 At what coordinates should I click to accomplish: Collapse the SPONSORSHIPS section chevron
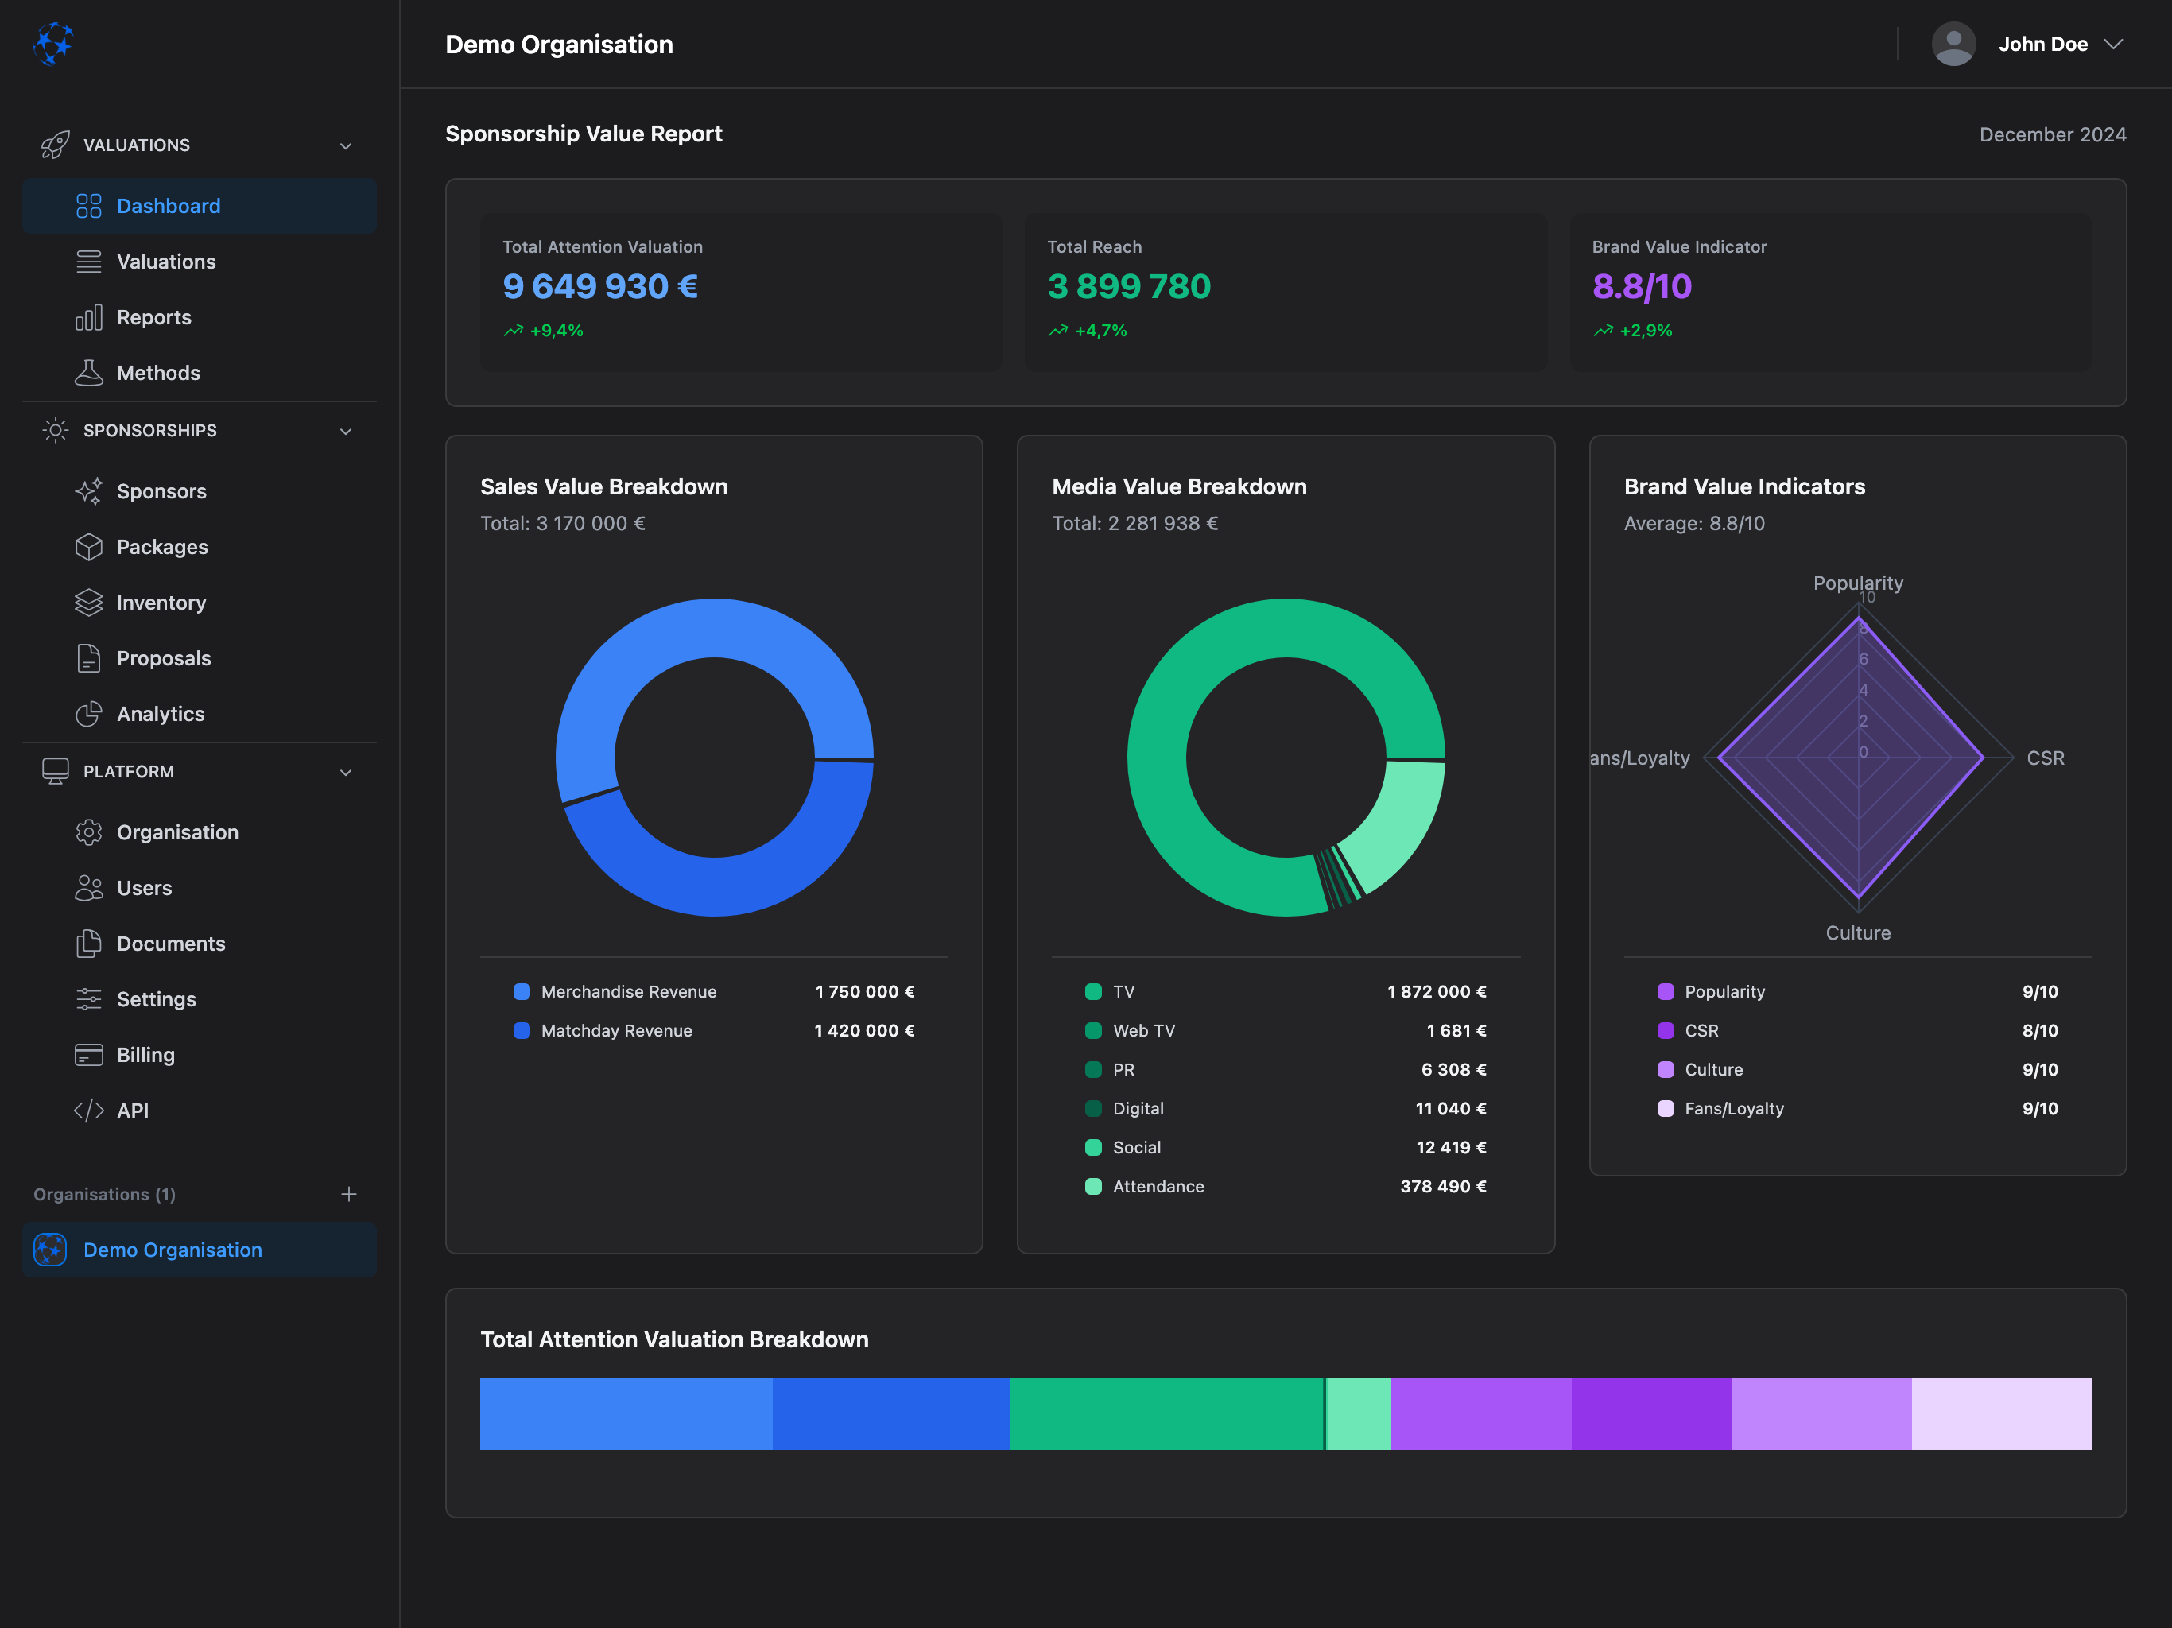[x=346, y=430]
